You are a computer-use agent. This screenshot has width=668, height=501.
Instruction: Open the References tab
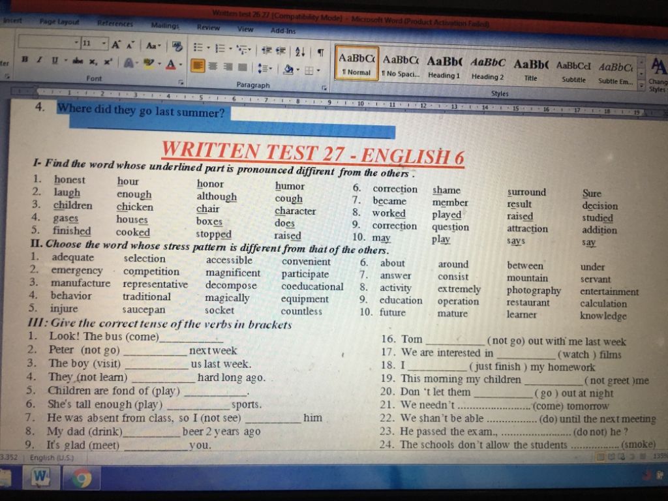[x=115, y=23]
